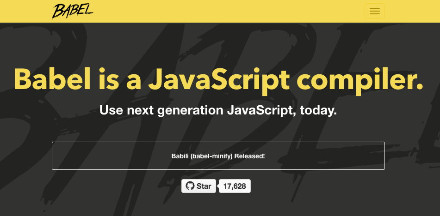Click the 'Use next generation JavaScript, today.' subtitle
Viewport: 440px width, 216px height.
click(x=218, y=110)
